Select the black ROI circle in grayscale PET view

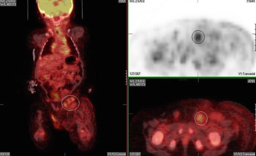pos(198,37)
